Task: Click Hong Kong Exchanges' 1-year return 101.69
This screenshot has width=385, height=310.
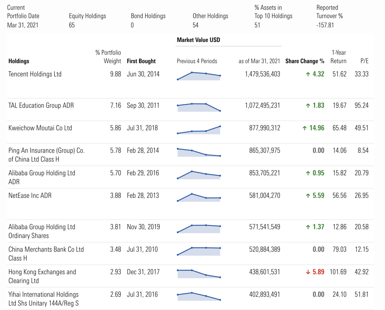Action: click(338, 272)
